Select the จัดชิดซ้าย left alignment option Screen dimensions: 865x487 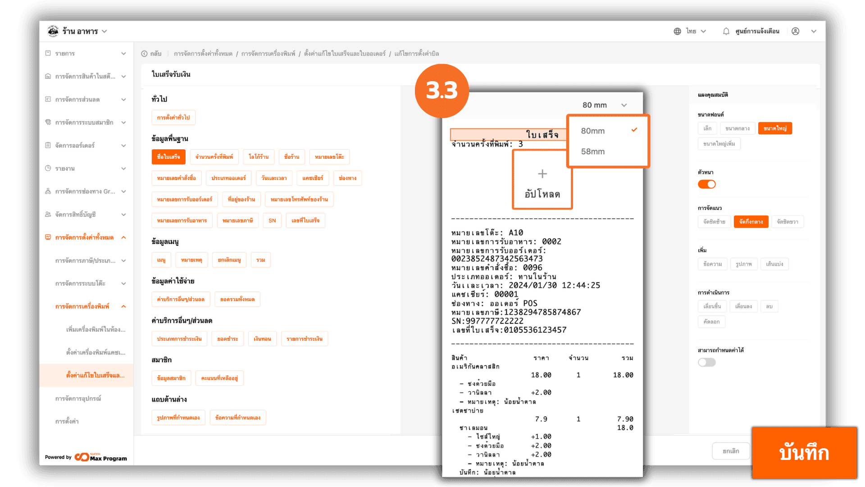coord(714,222)
